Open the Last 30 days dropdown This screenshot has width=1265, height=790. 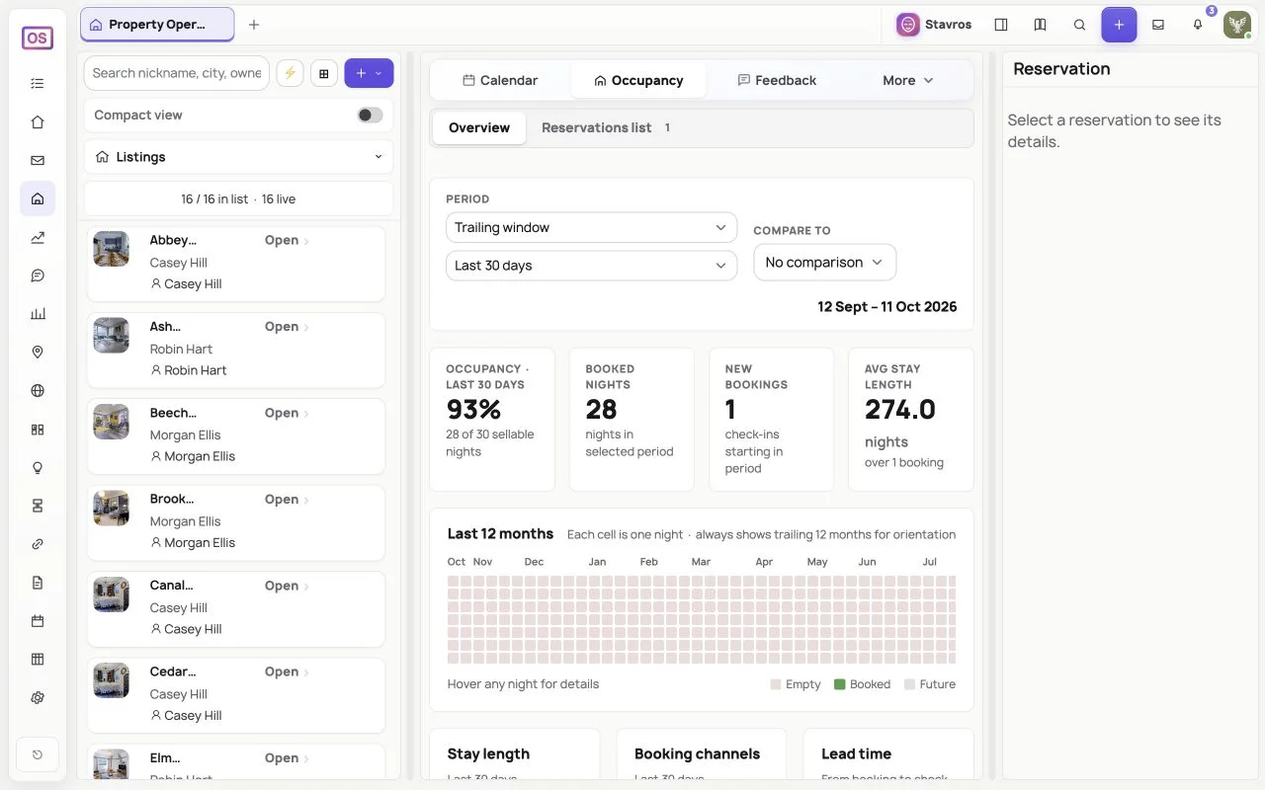591,266
